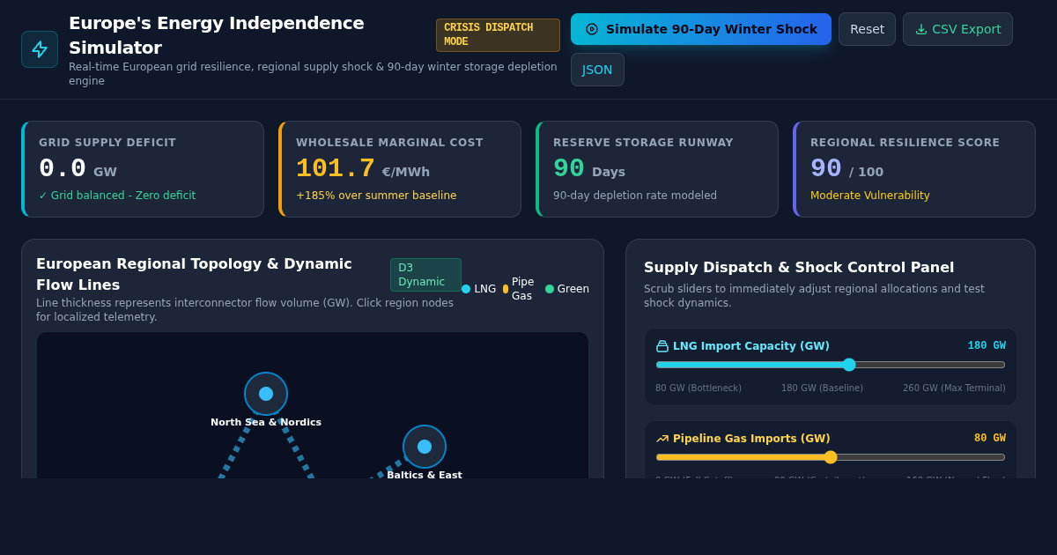Click the LNG cyan legend dot
The image size is (1057, 555).
click(466, 289)
